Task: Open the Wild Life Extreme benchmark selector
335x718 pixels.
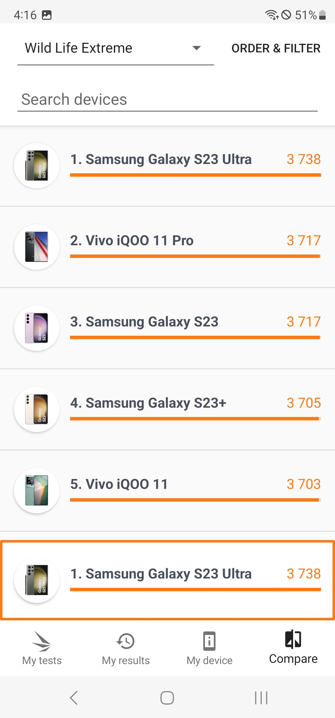Action: pos(116,48)
